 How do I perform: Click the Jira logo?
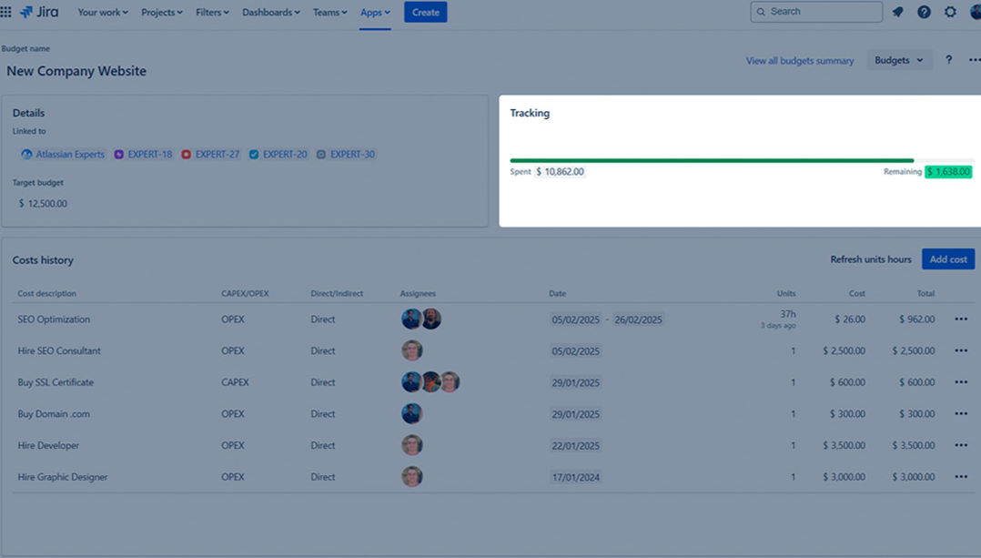pyautogui.click(x=39, y=12)
